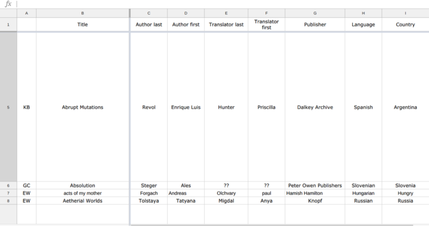Image resolution: width=429 pixels, height=226 pixels.
Task: Select the 'Absolution' cell
Action: point(83,185)
